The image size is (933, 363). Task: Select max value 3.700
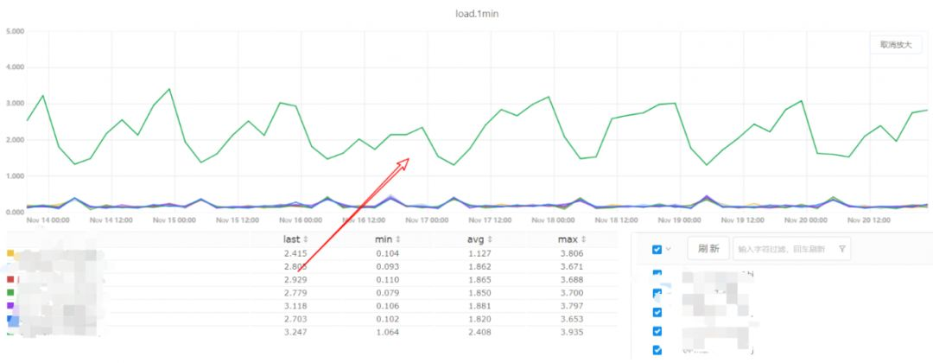click(x=573, y=293)
